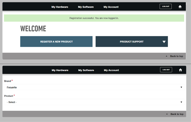
Task: Go to My Hardware above the Brand form
Action: (x=60, y=70)
